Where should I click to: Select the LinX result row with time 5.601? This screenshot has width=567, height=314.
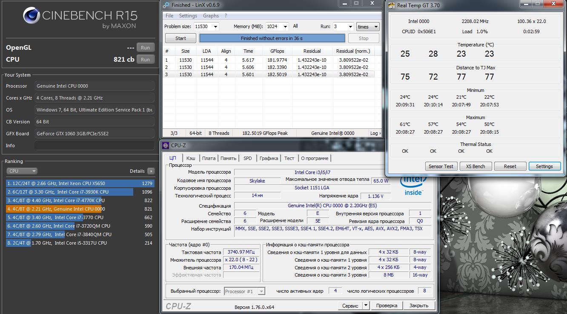coord(269,74)
